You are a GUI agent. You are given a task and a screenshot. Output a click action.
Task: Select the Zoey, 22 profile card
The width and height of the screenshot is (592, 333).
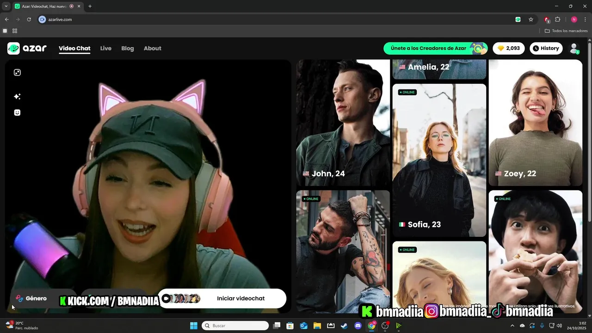[536, 123]
